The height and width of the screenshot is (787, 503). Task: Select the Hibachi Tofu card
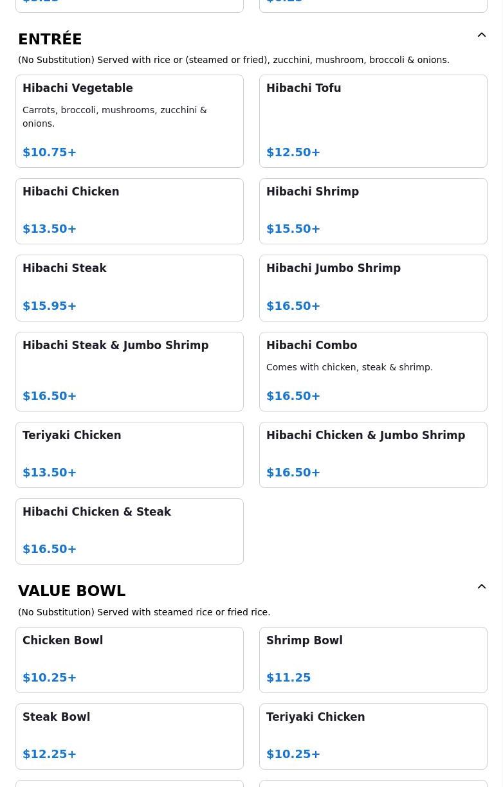click(x=373, y=122)
